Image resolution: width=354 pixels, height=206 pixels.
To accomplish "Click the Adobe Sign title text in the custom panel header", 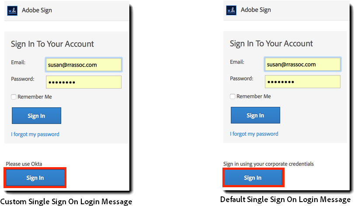I will coord(37,10).
